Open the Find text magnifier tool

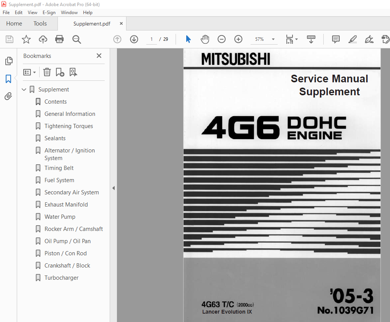pyautogui.click(x=76, y=39)
